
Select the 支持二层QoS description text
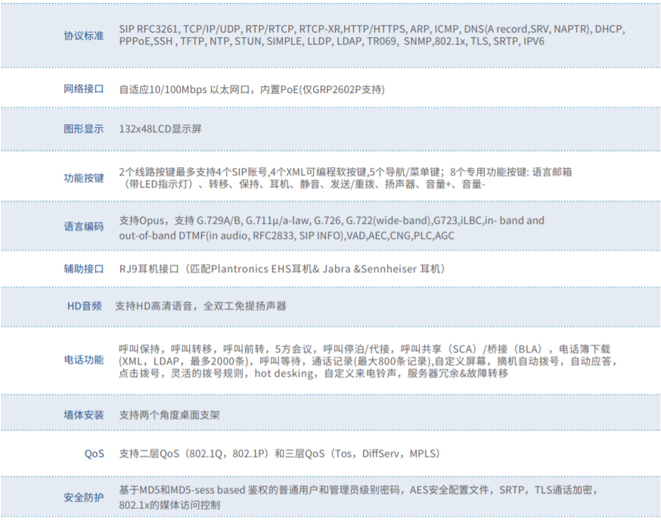[x=279, y=454]
